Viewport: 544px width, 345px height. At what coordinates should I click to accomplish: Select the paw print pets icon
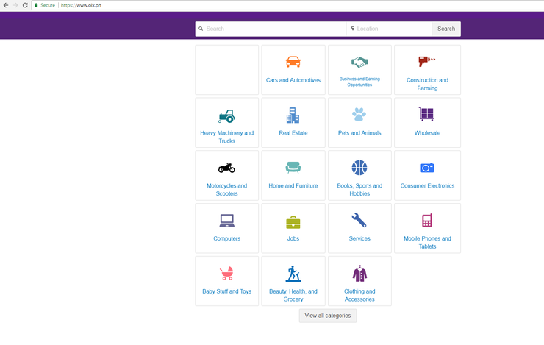(359, 115)
